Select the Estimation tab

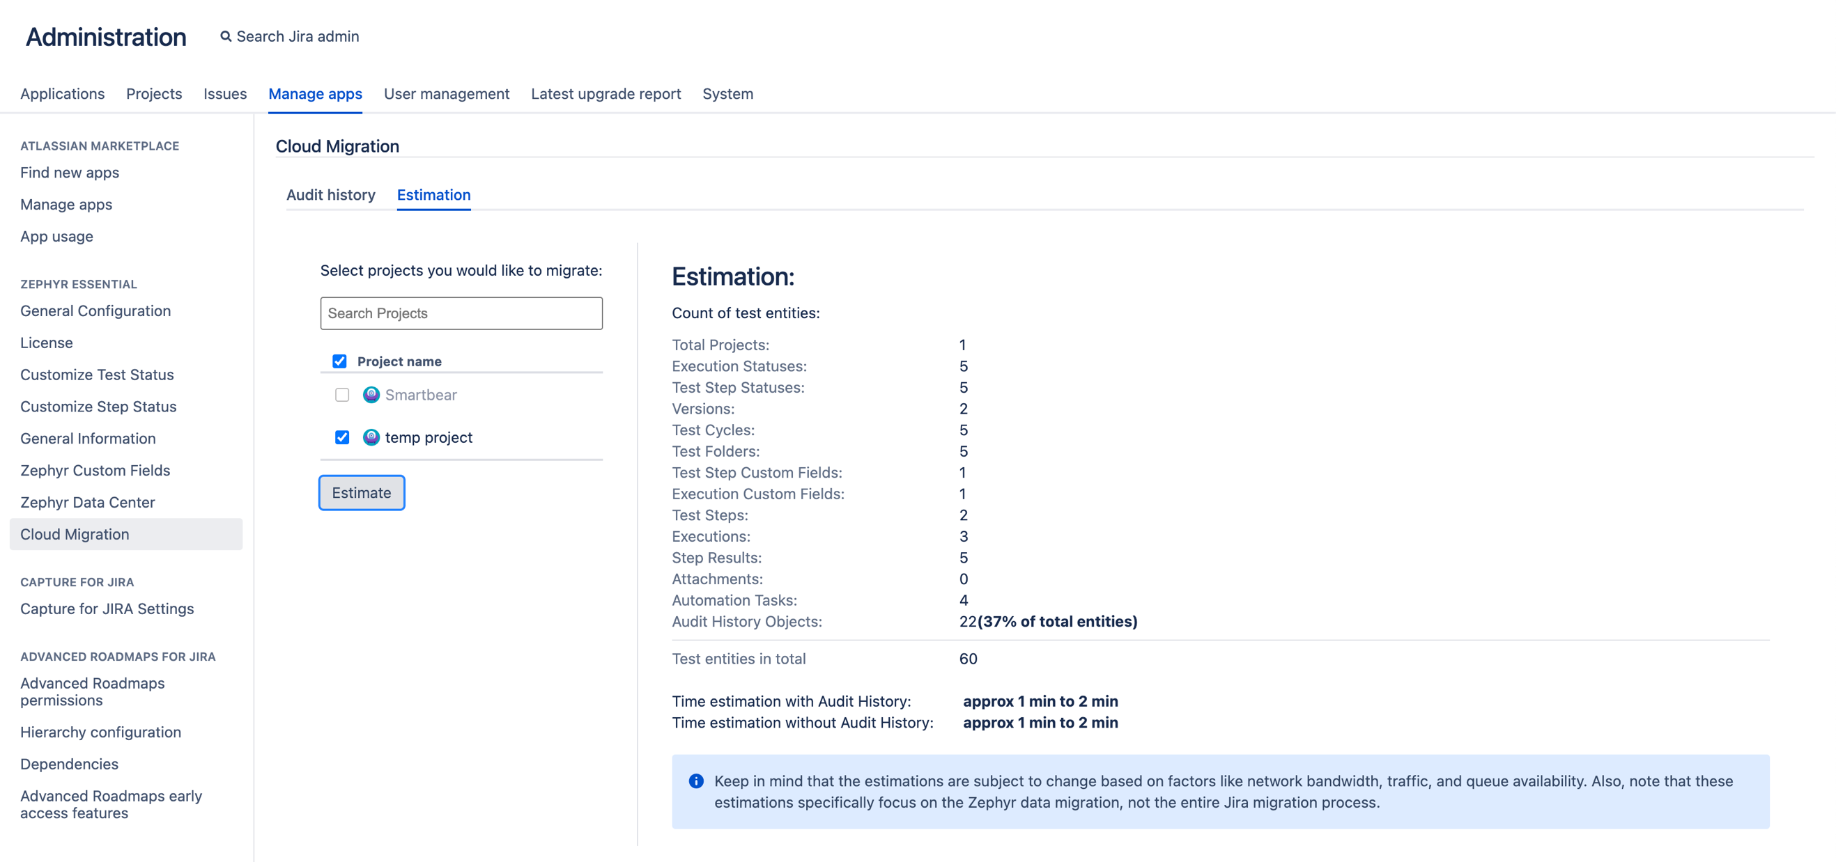click(x=433, y=195)
